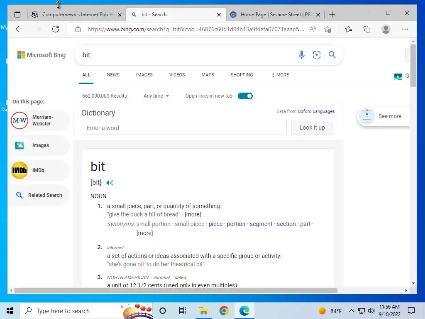Open the Collections icon
The width and height of the screenshot is (425, 319).
pyautogui.click(x=367, y=29)
